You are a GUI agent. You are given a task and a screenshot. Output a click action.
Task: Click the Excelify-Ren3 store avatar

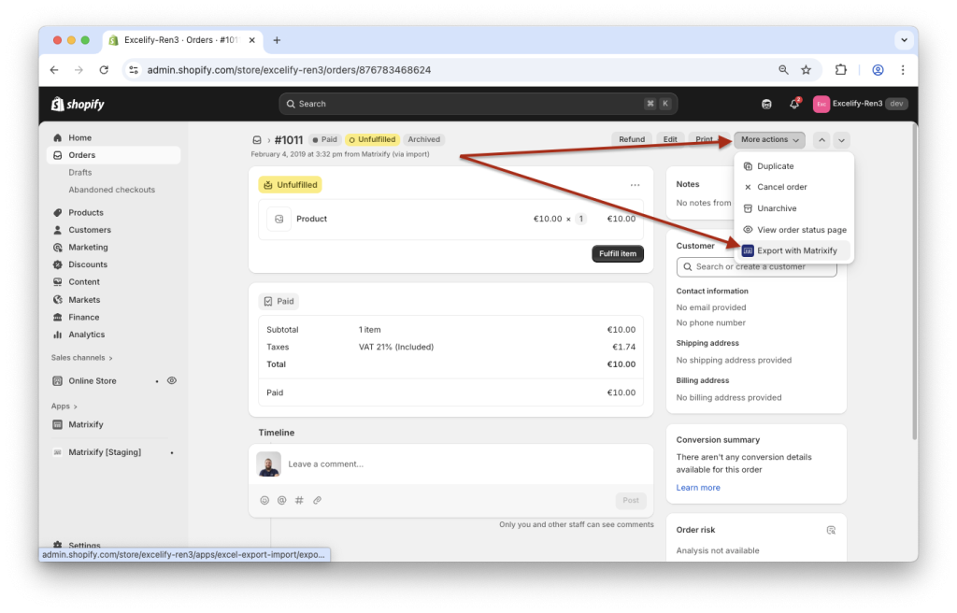tap(821, 104)
